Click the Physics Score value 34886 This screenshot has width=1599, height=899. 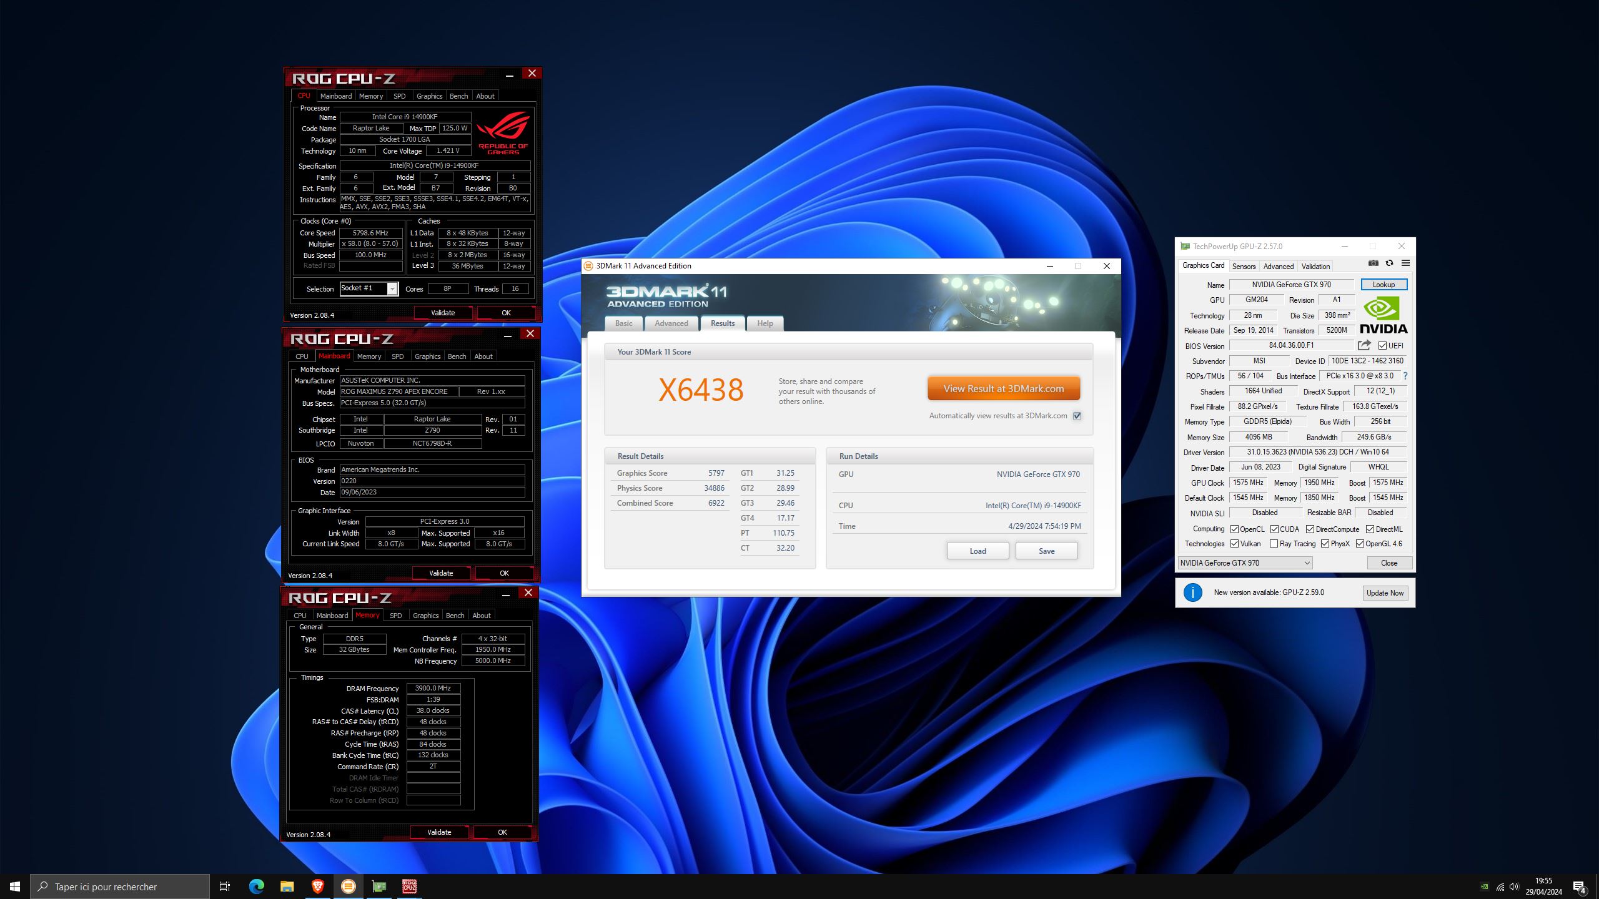714,488
